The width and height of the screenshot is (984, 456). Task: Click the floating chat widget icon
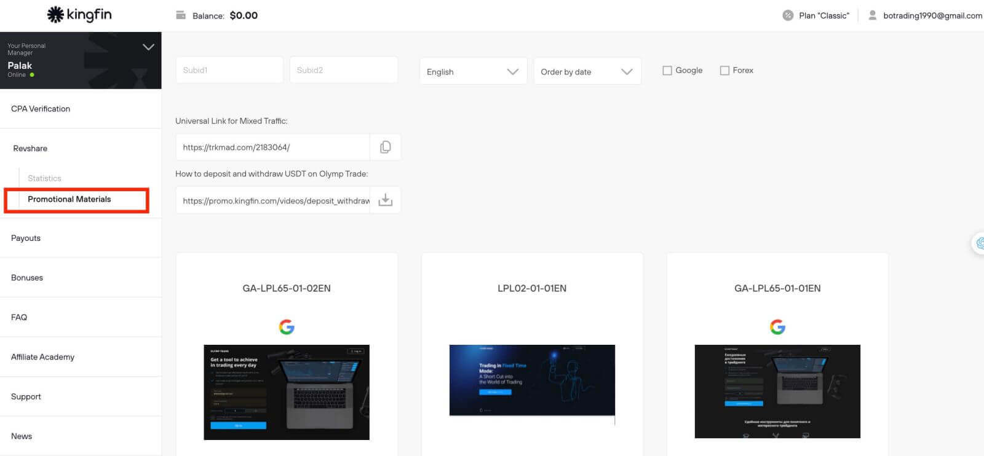pos(978,243)
